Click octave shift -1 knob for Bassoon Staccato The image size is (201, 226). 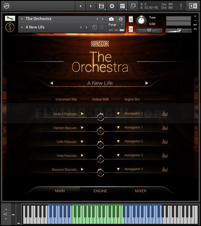click(x=100, y=173)
